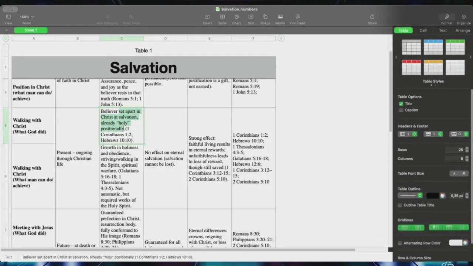Select the Sheet 1 tab
The height and width of the screenshot is (266, 473).
[31, 30]
